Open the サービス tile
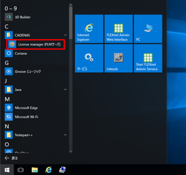 89,58
